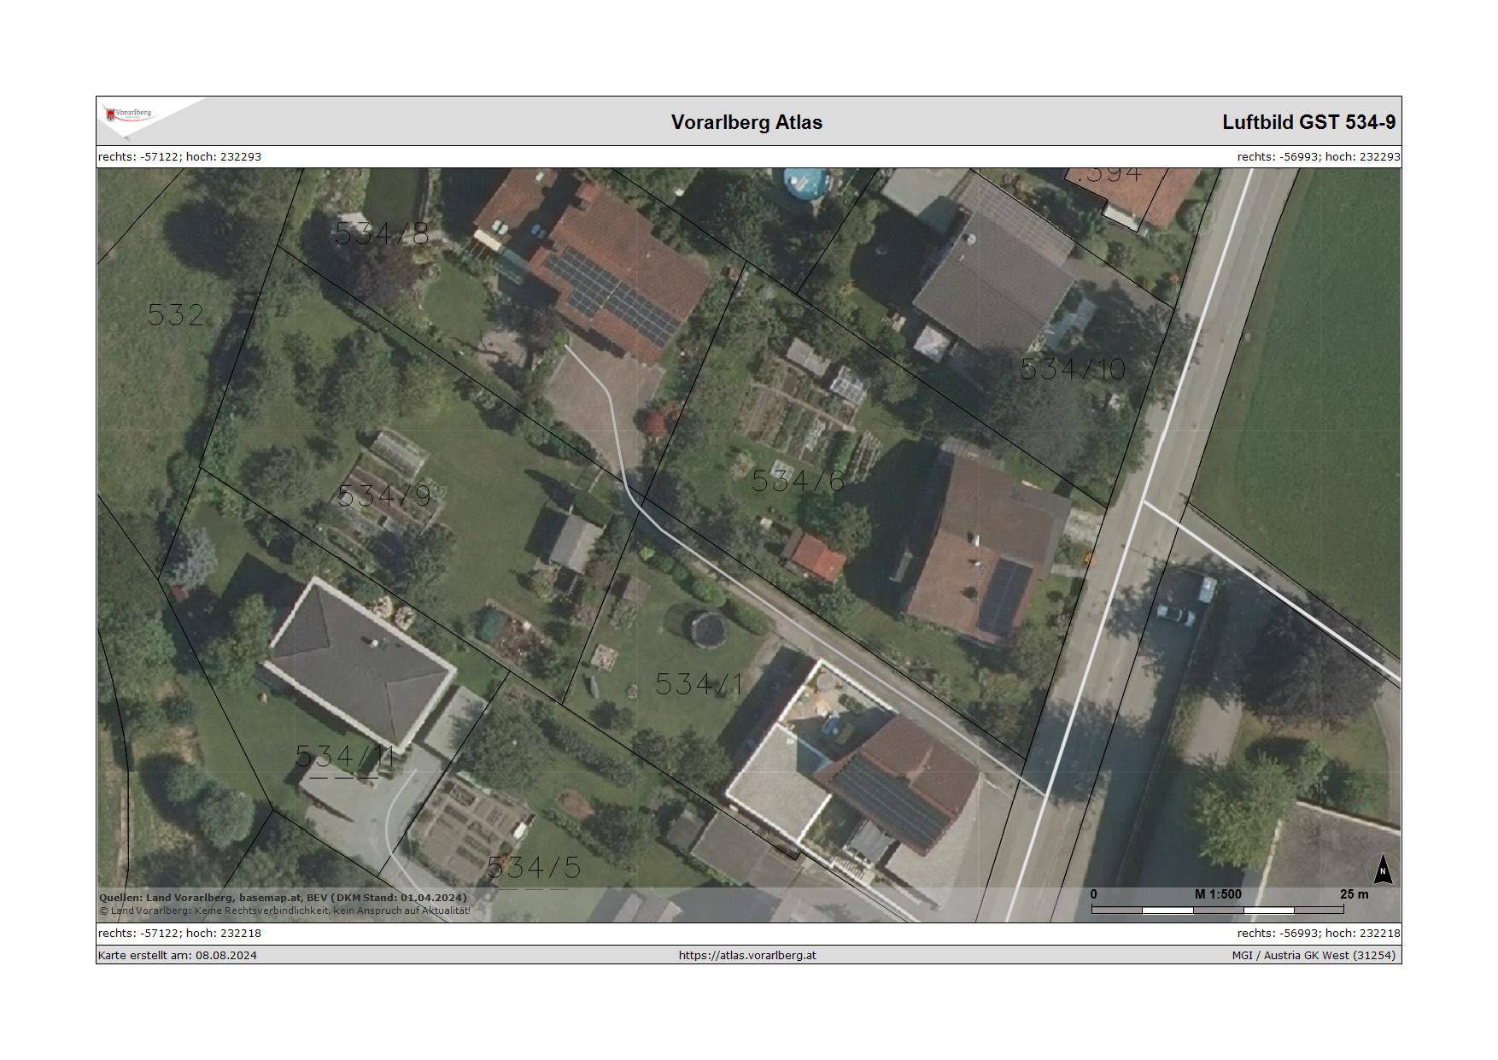Click the top-right coordinates 'rechts: -56993'

click(1276, 156)
